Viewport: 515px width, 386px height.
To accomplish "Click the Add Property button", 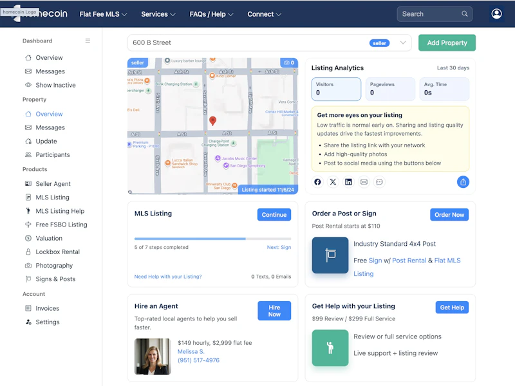I will click(x=447, y=42).
